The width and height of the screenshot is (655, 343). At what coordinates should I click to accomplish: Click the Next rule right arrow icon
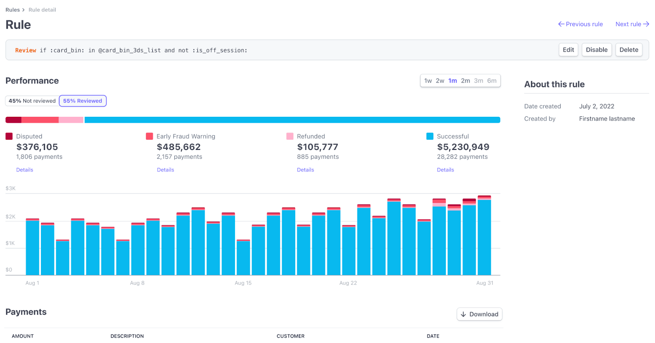646,24
